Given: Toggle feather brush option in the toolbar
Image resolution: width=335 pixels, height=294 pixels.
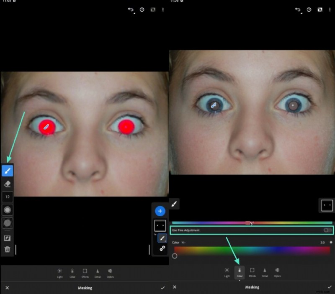Looking at the screenshot, I should (x=7, y=223).
